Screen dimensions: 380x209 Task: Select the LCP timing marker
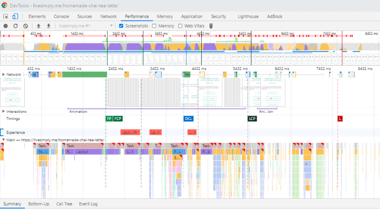click(252, 119)
